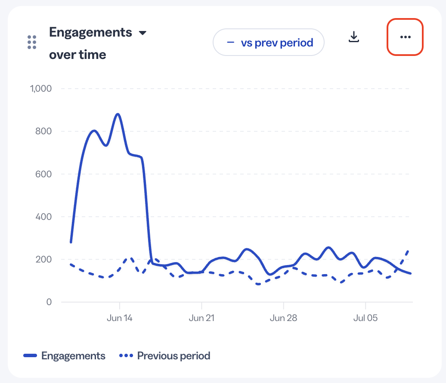The width and height of the screenshot is (446, 383).
Task: Click the Jun 28 axis label
Action: [283, 318]
